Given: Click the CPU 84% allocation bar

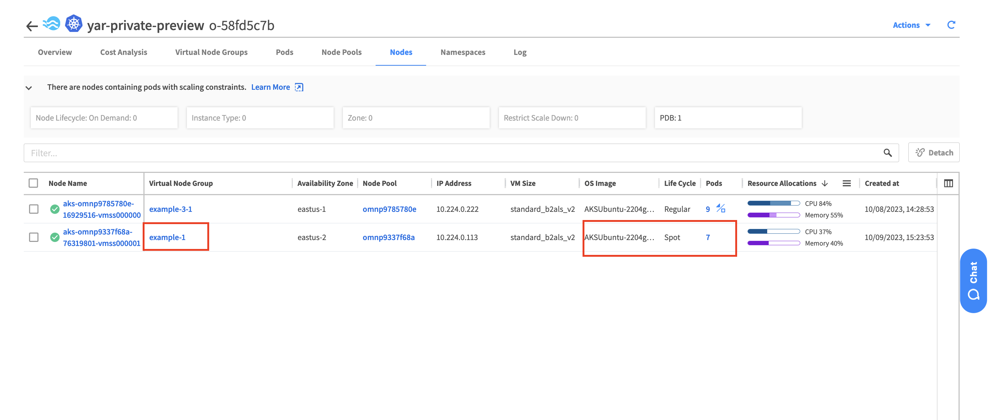Looking at the screenshot, I should point(773,203).
